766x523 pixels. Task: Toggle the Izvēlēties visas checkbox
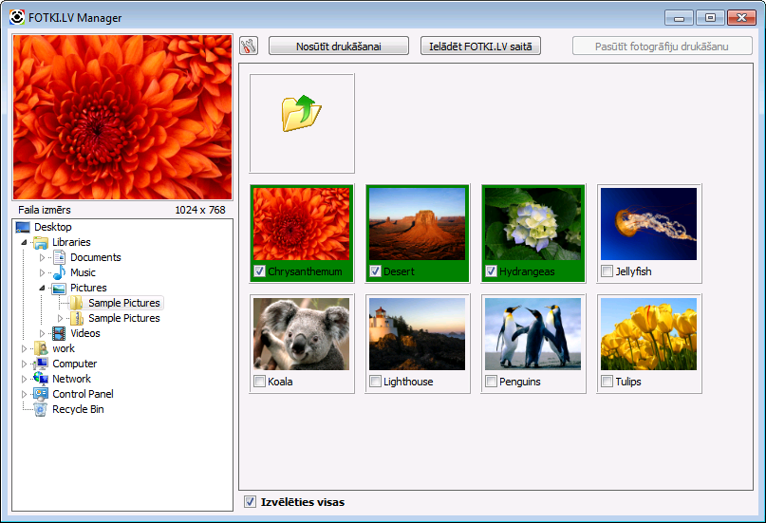click(251, 501)
